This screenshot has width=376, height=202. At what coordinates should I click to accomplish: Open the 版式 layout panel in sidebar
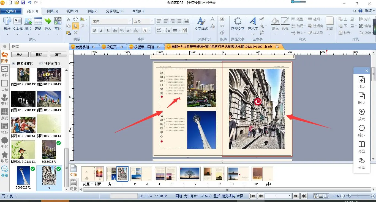[5, 112]
